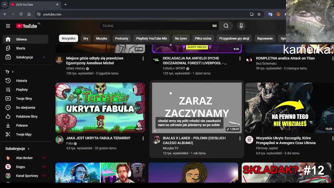Play the Zaraz Zaczynamy thumbnail
This screenshot has height=188, width=334.
coord(197,108)
